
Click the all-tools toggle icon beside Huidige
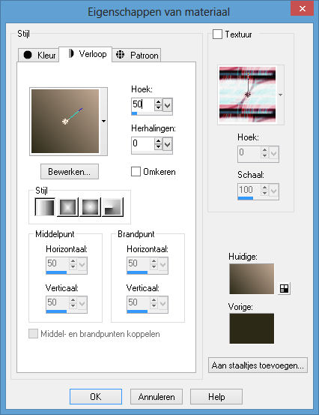click(x=284, y=288)
